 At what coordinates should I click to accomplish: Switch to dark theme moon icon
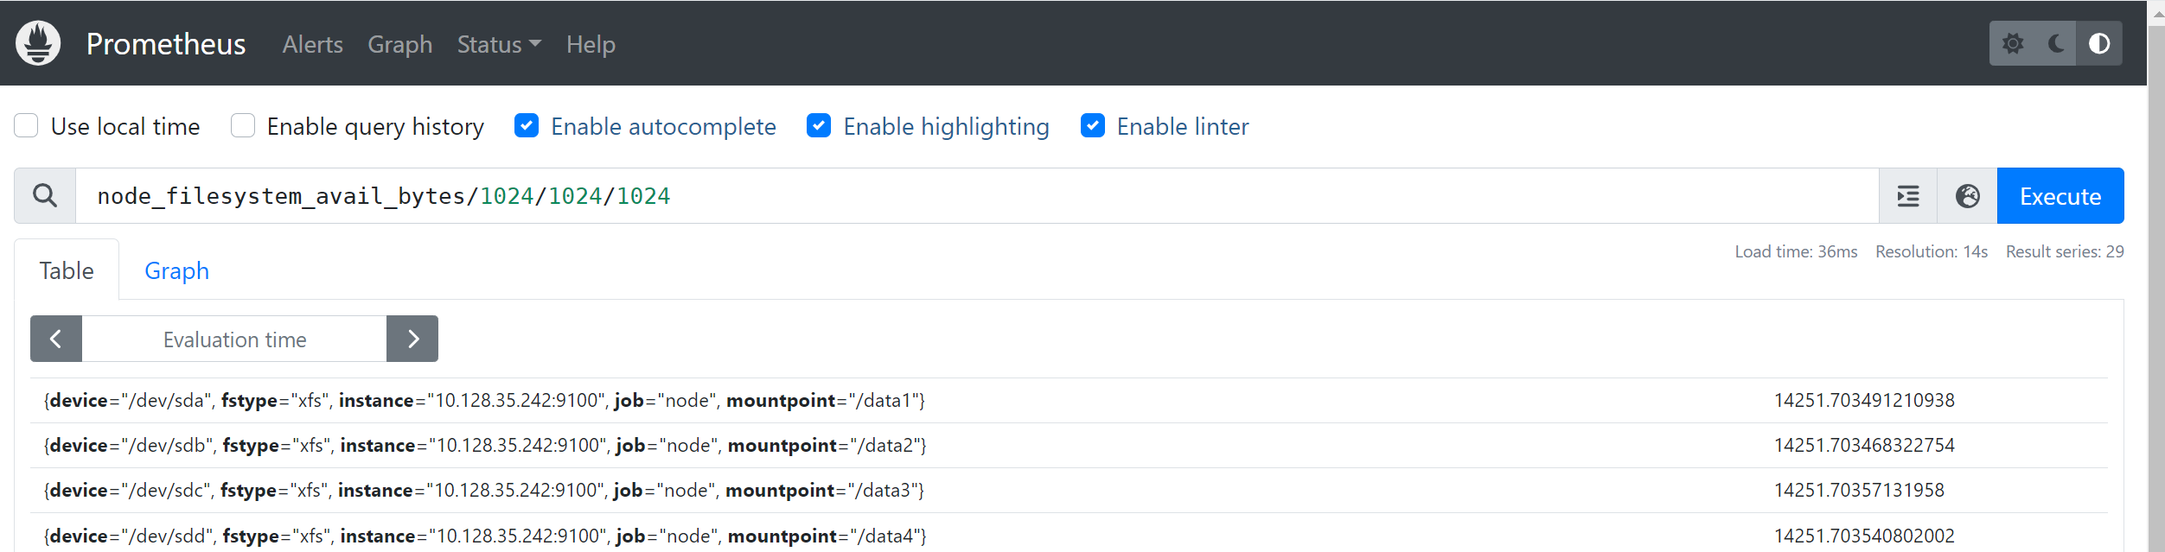pyautogui.click(x=2057, y=43)
